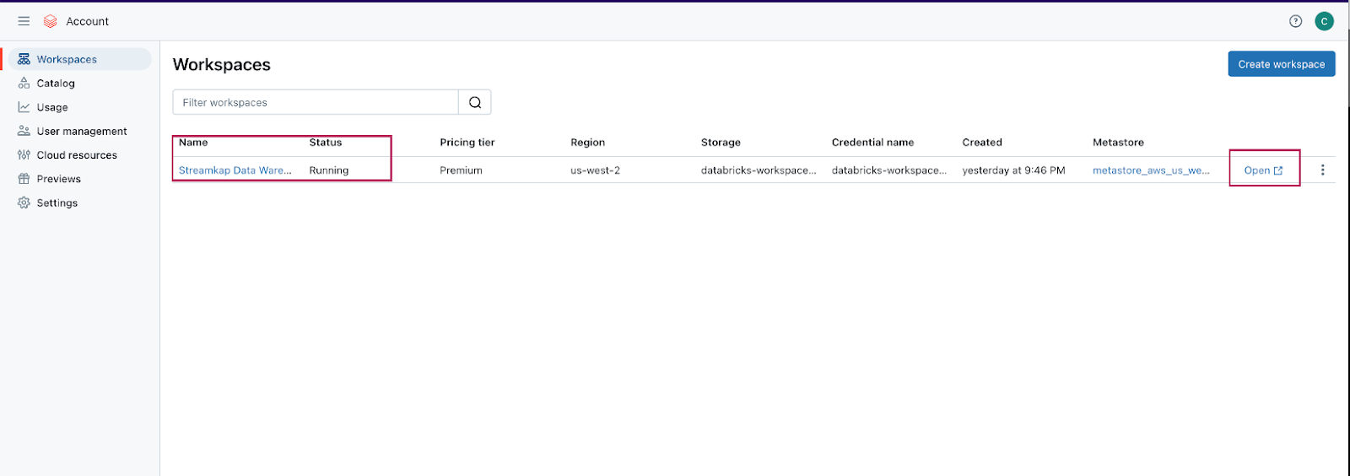Click the Settings gear icon

(24, 203)
